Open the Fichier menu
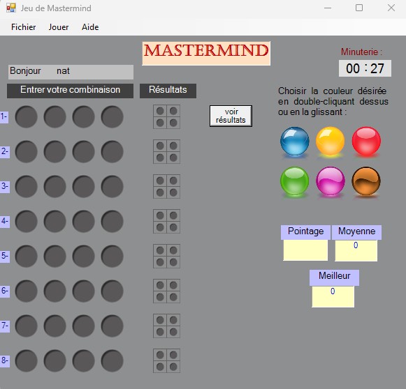The image size is (406, 389). [24, 27]
